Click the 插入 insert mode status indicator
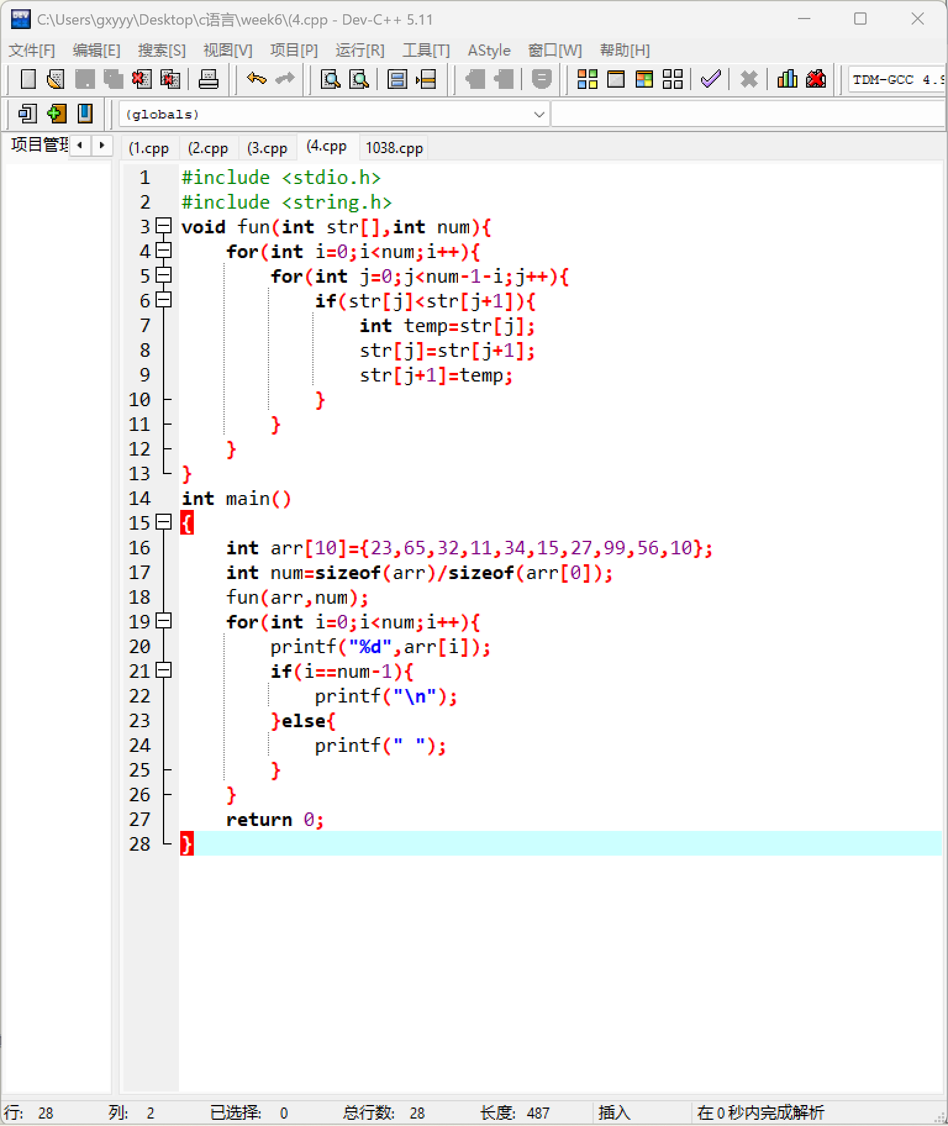This screenshot has width=948, height=1126. tap(614, 1112)
